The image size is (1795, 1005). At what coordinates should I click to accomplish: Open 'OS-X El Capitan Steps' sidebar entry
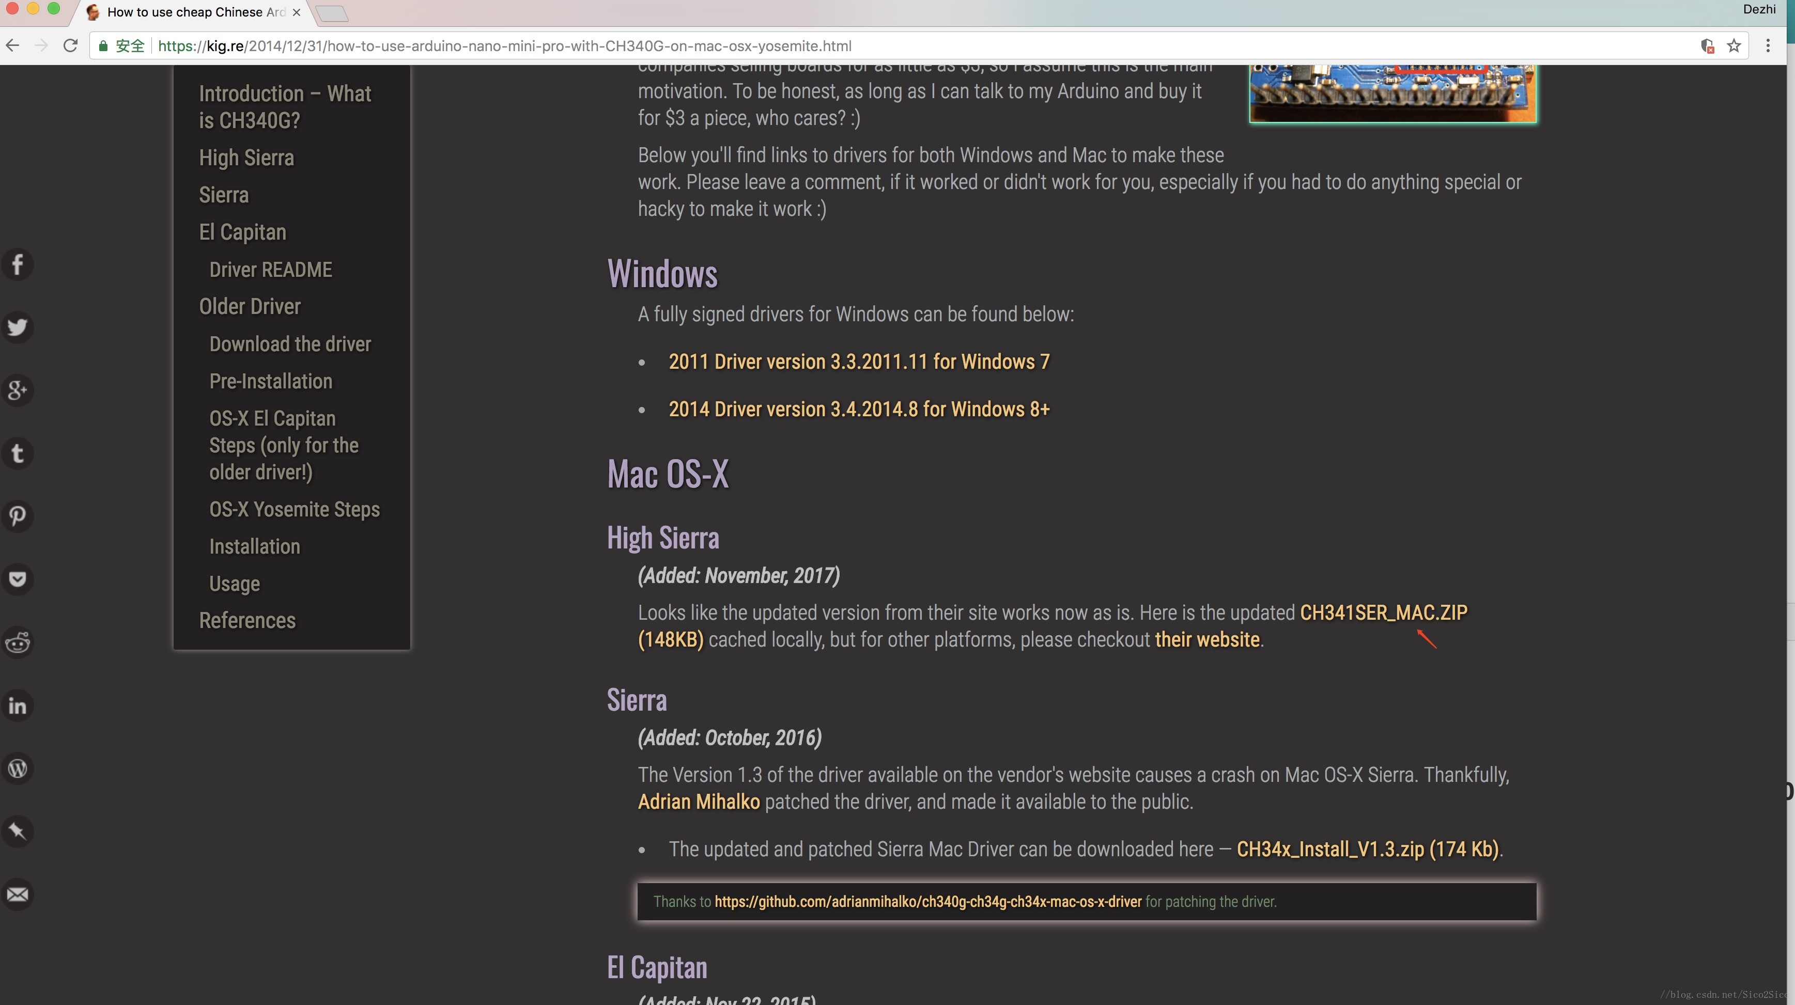pyautogui.click(x=284, y=445)
